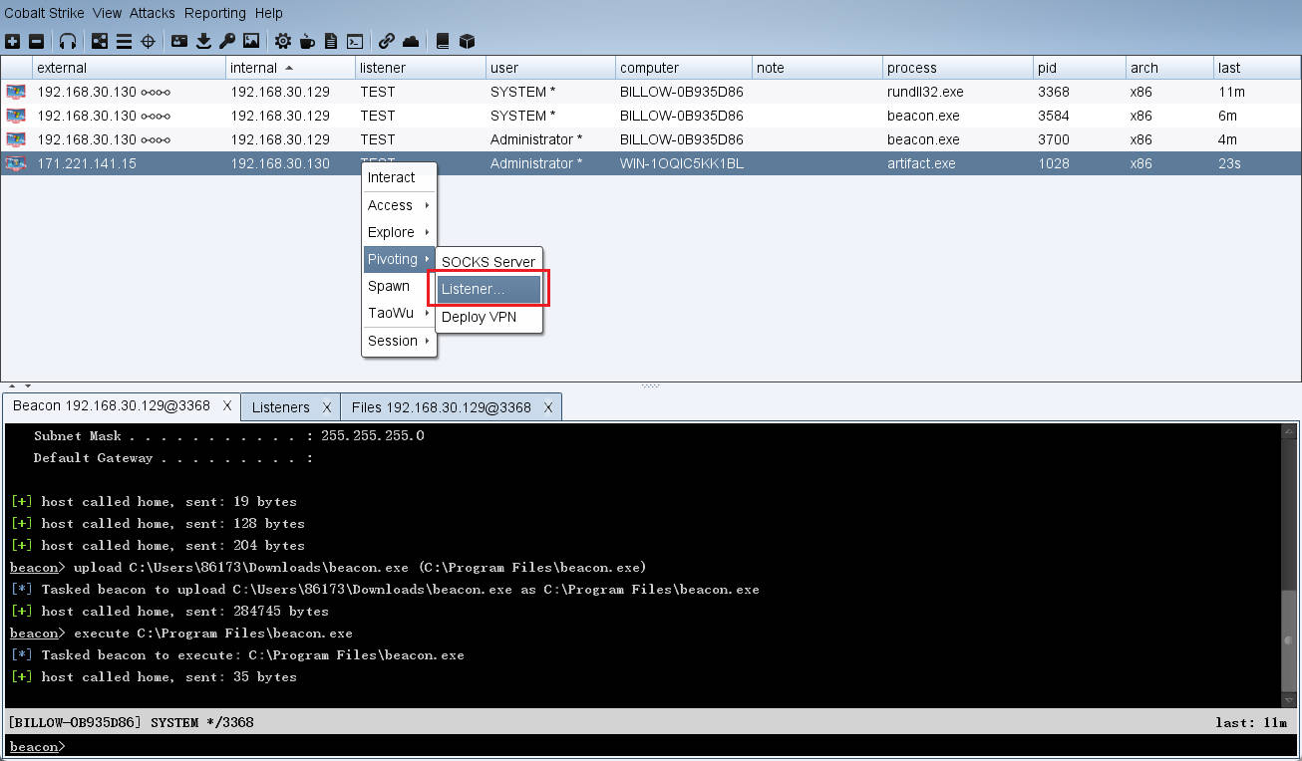
Task: Select the artifact.exe process cell
Action: [958, 163]
